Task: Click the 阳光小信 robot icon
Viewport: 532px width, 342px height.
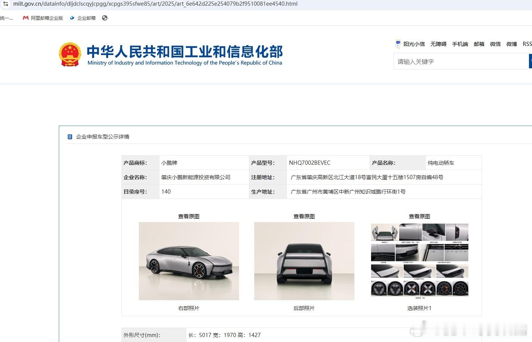Action: [398, 44]
